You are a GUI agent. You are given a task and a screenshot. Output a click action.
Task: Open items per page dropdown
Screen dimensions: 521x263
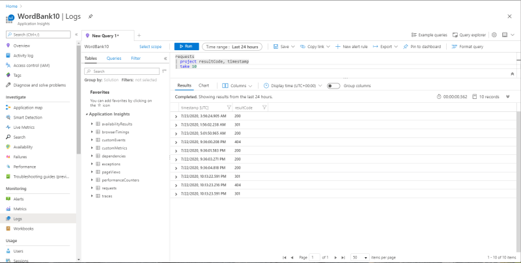tap(360, 257)
